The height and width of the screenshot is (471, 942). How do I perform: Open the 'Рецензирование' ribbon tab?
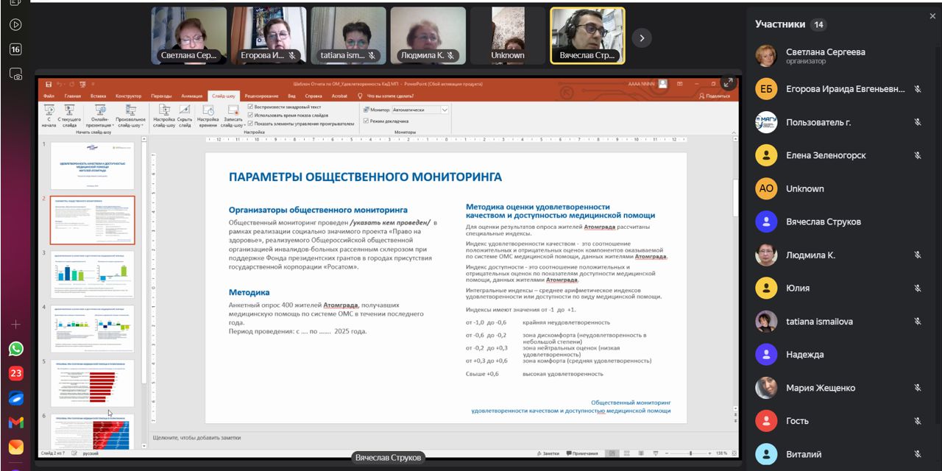click(x=261, y=96)
